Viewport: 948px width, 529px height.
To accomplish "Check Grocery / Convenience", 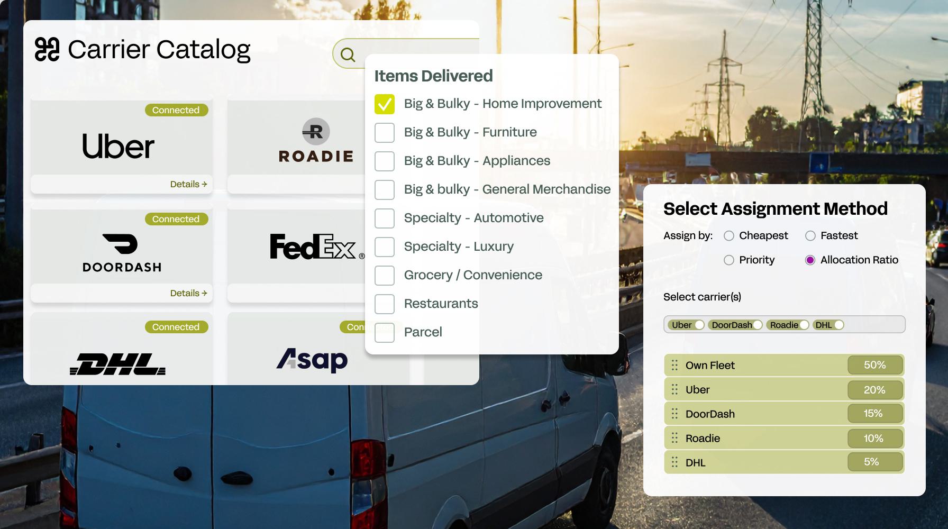I will [385, 276].
